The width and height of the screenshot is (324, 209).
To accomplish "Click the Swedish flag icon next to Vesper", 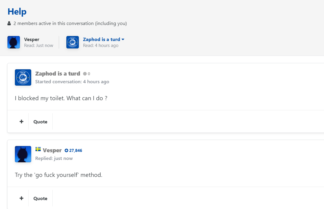I will point(38,149).
